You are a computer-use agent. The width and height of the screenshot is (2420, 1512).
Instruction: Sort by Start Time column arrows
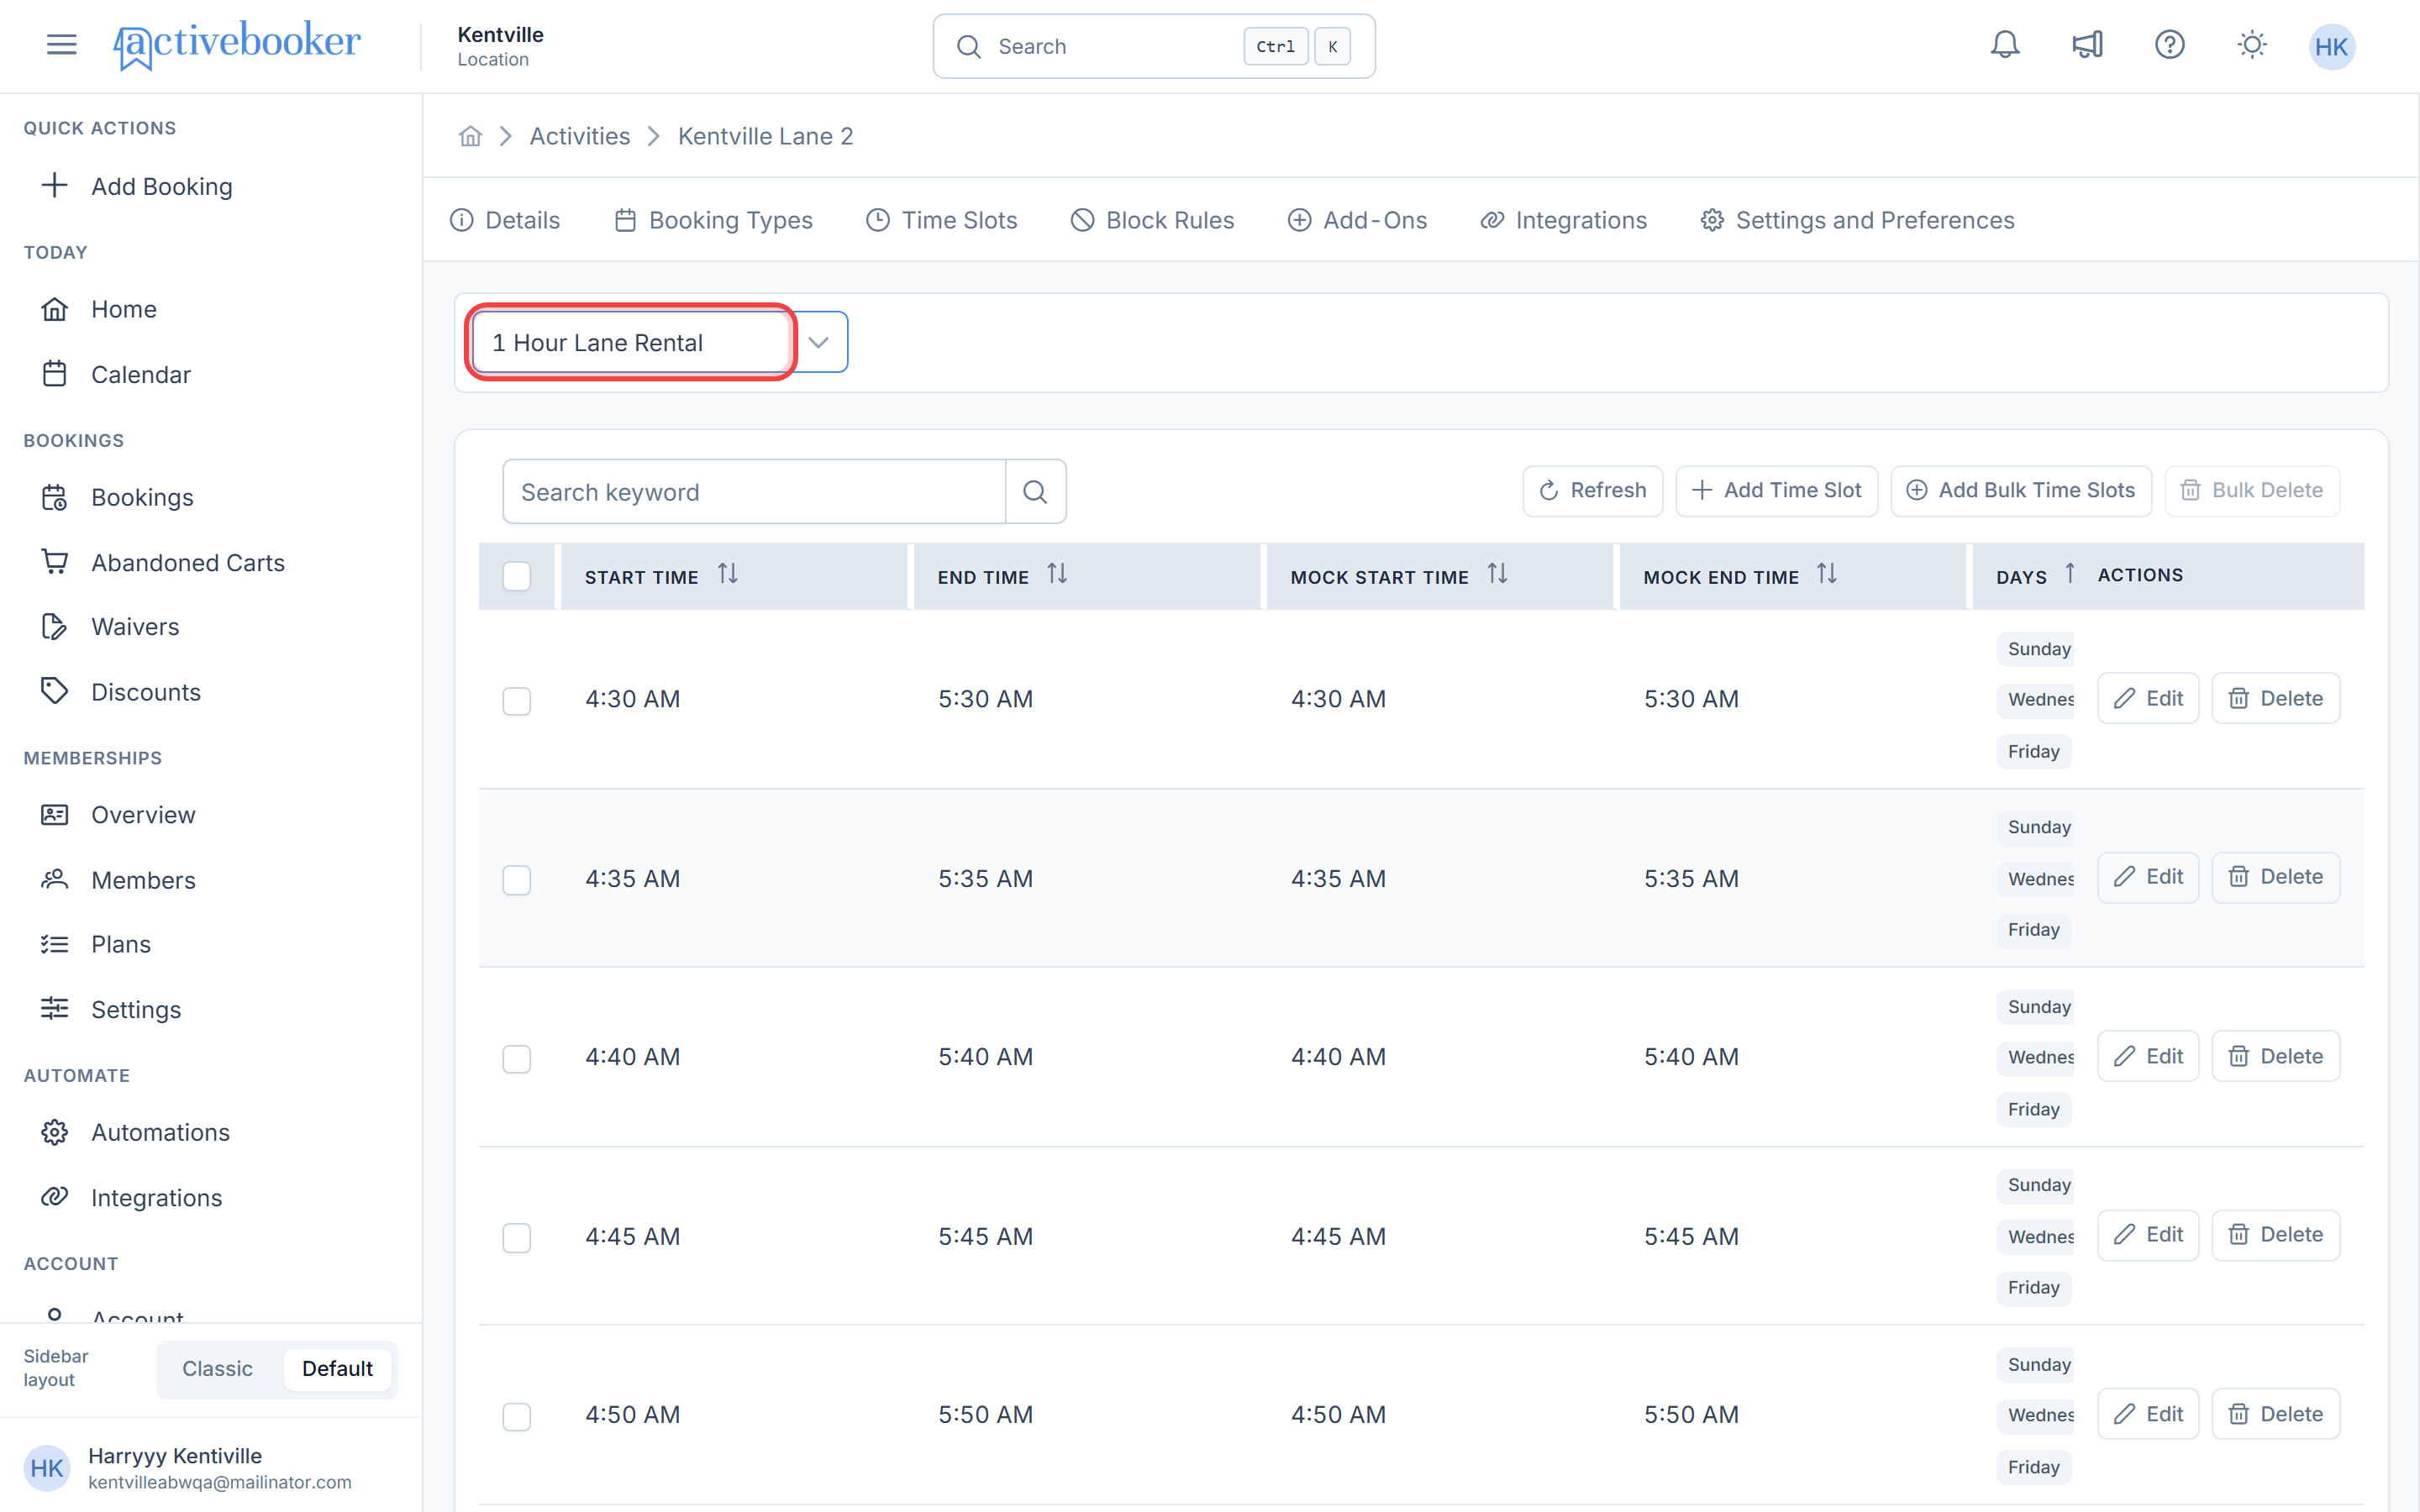728,574
